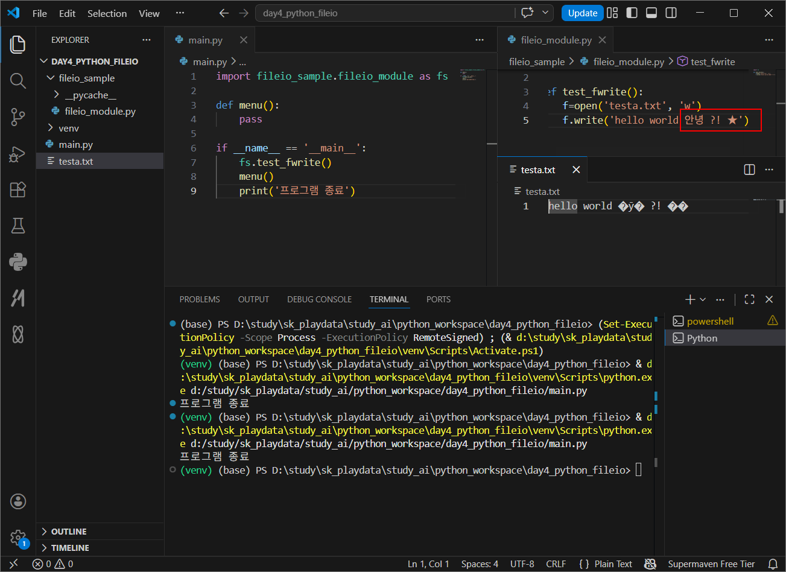
Task: Open the Extensions view
Action: (x=18, y=189)
